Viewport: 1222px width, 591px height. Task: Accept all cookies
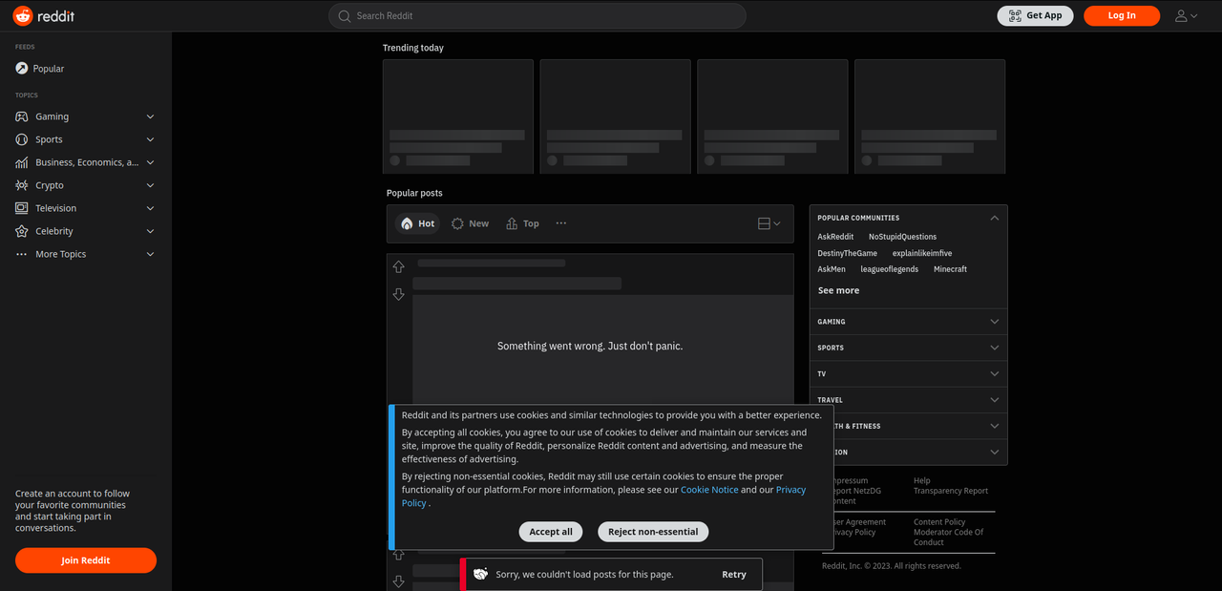[551, 532]
